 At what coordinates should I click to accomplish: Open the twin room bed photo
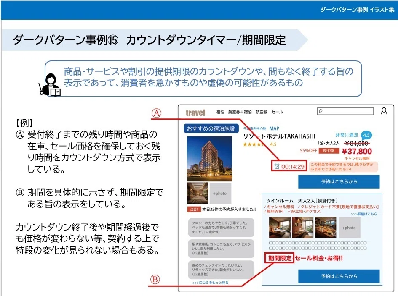(280, 228)
